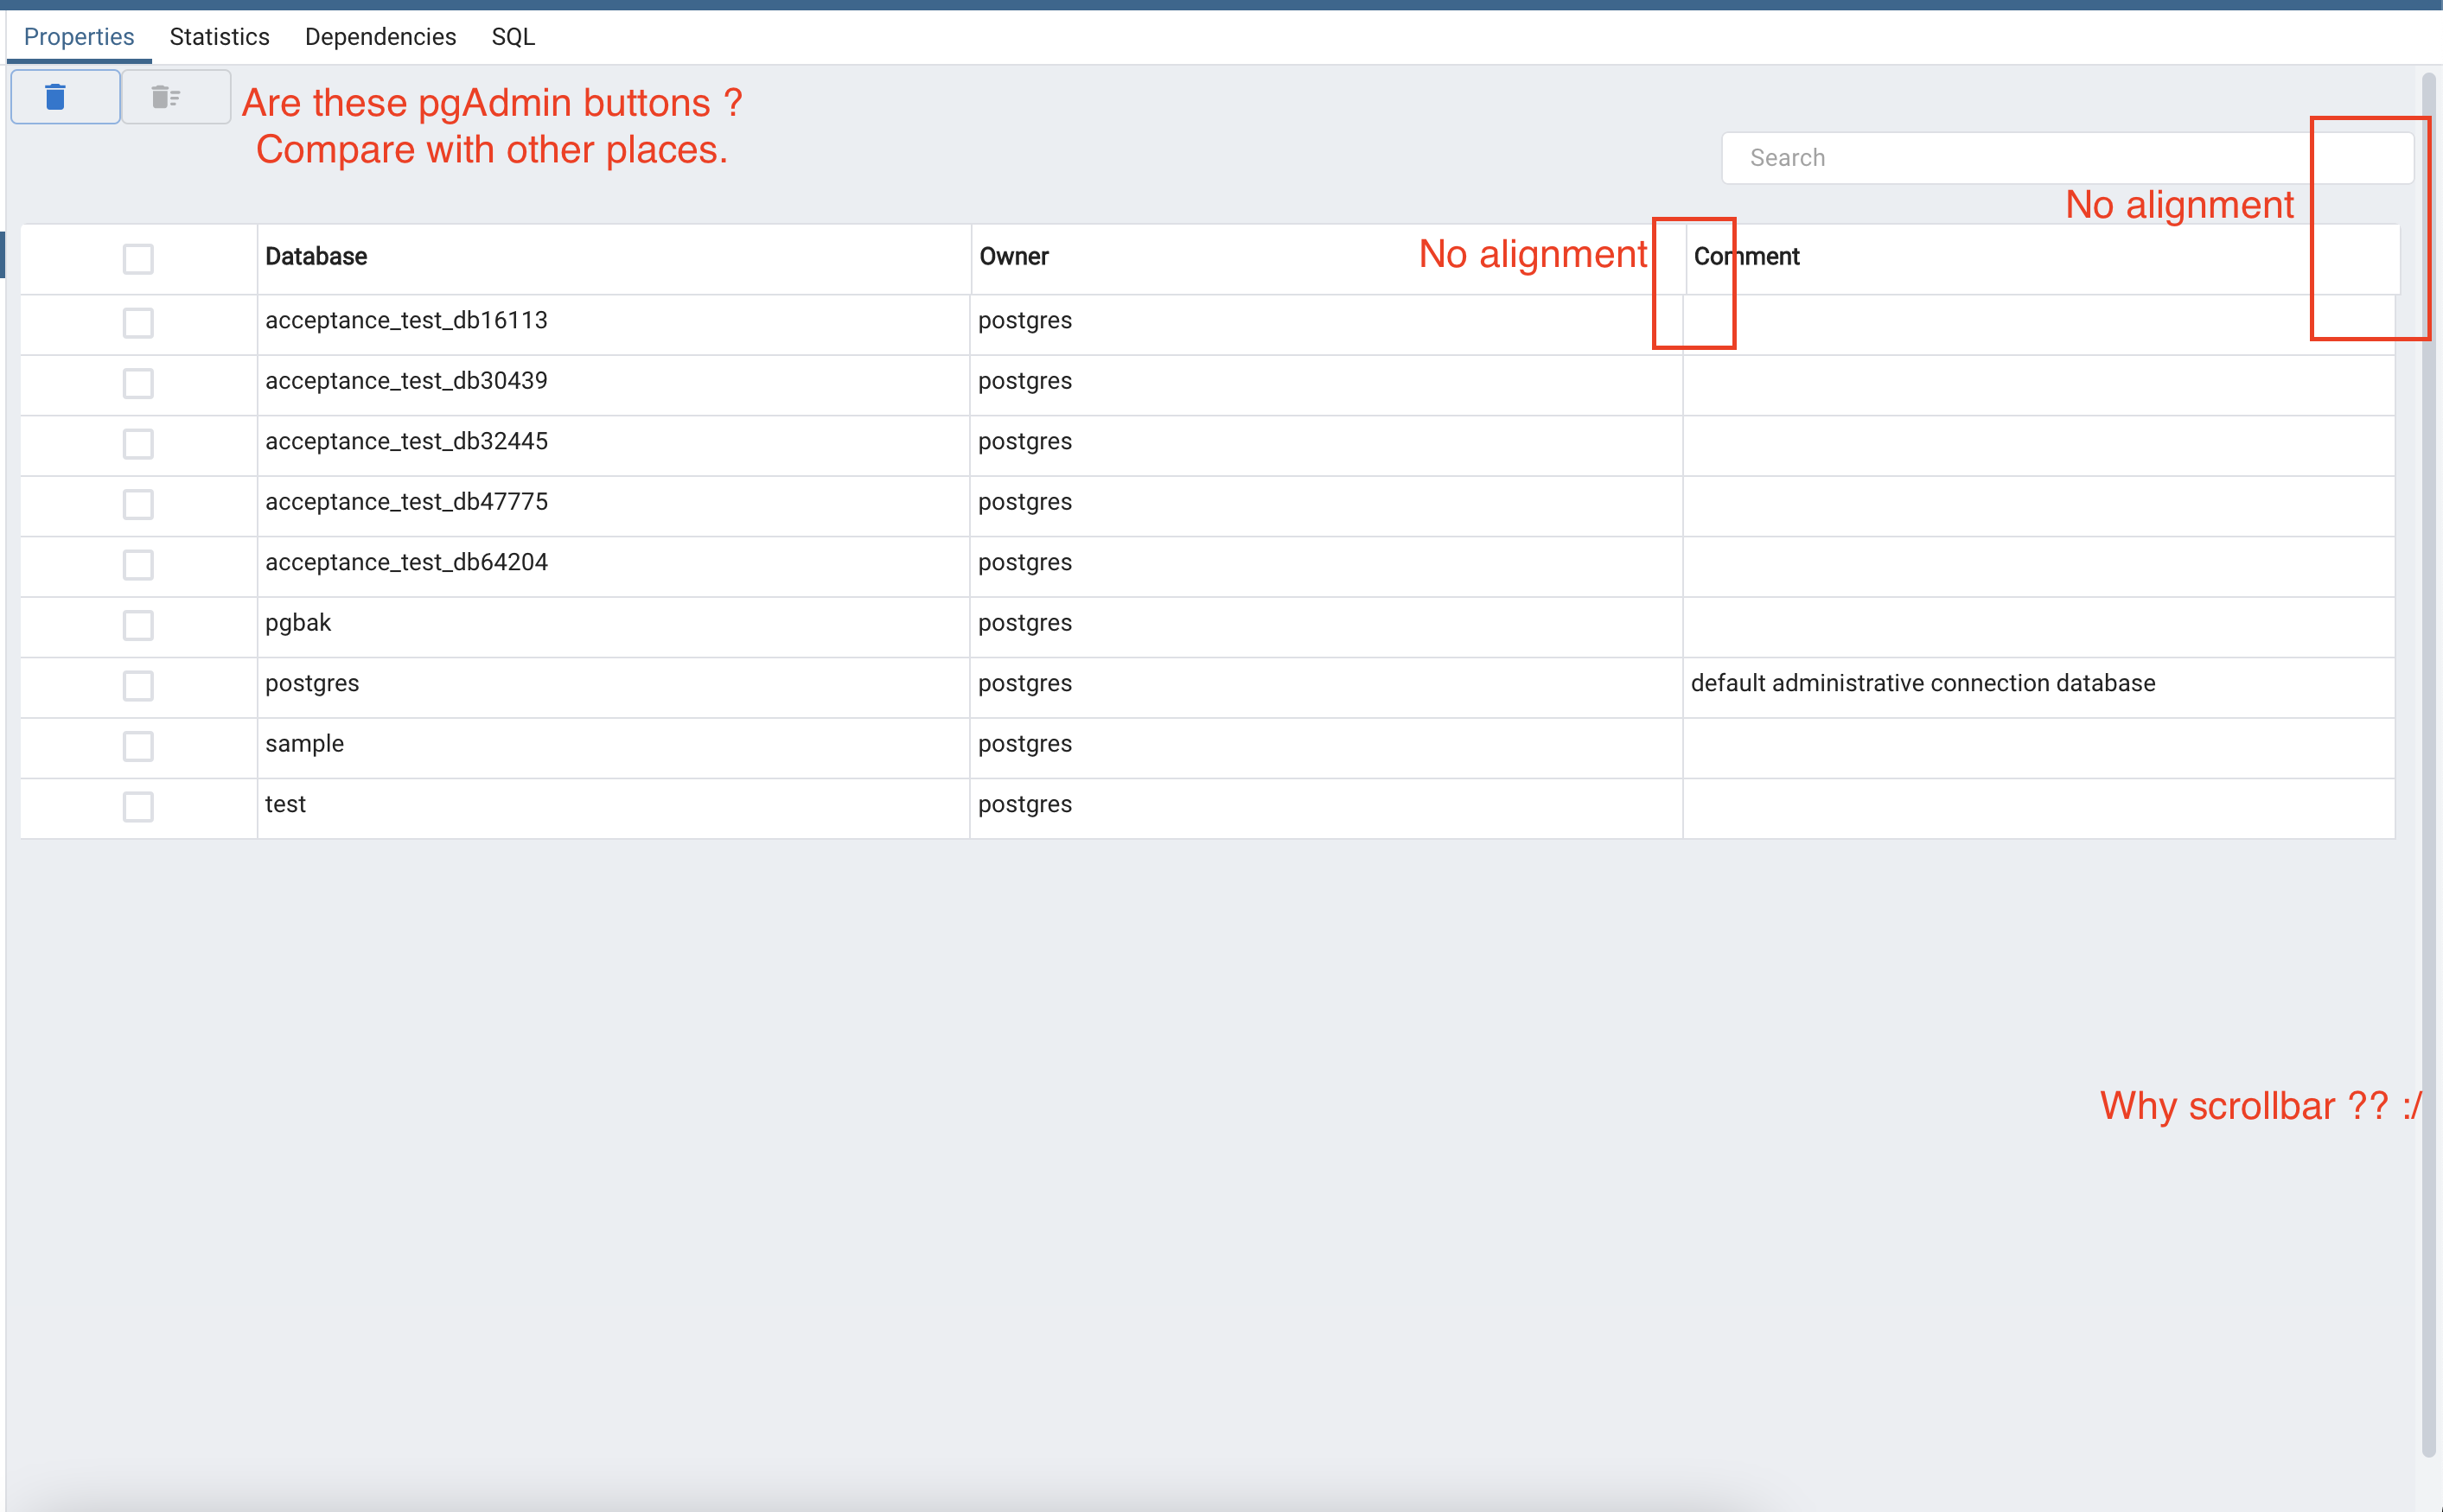This screenshot has height=1512, width=2443.
Task: Open the SQL tab
Action: 513,37
